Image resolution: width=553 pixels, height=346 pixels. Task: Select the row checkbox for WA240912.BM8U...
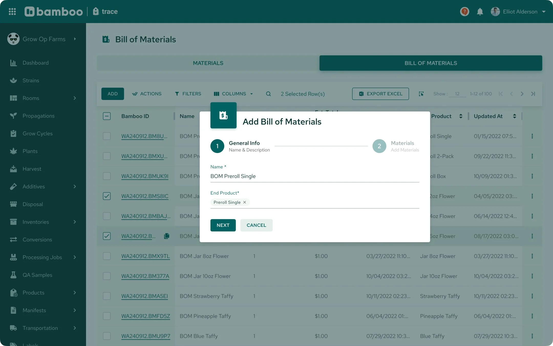point(107,136)
